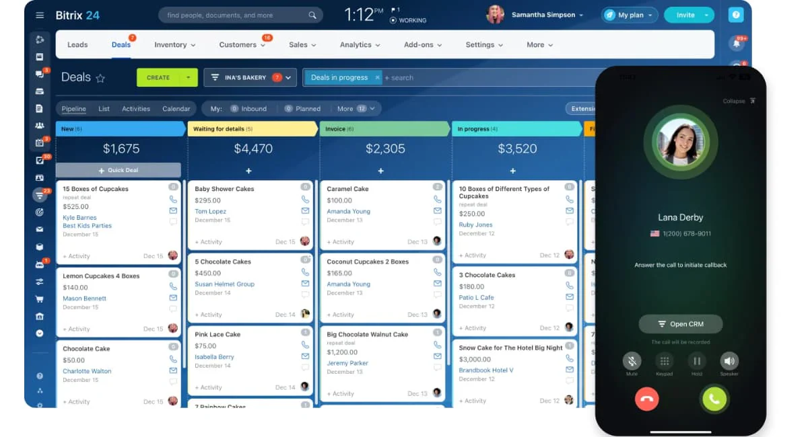Expand the Analytics menu
The height and width of the screenshot is (437, 808).
pyautogui.click(x=360, y=45)
